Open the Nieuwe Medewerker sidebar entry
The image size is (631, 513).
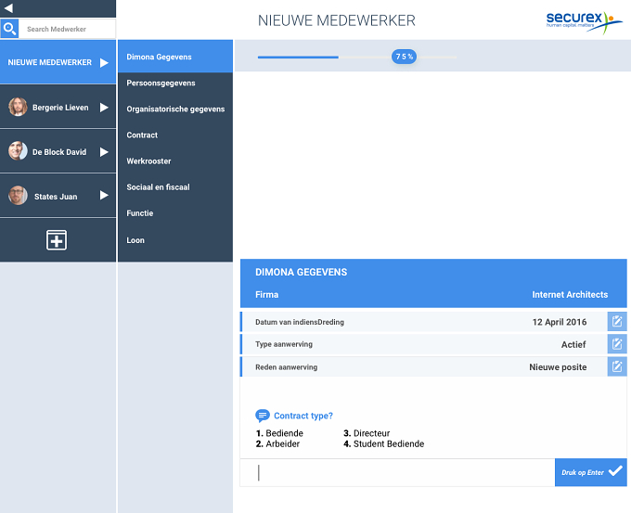click(x=58, y=62)
